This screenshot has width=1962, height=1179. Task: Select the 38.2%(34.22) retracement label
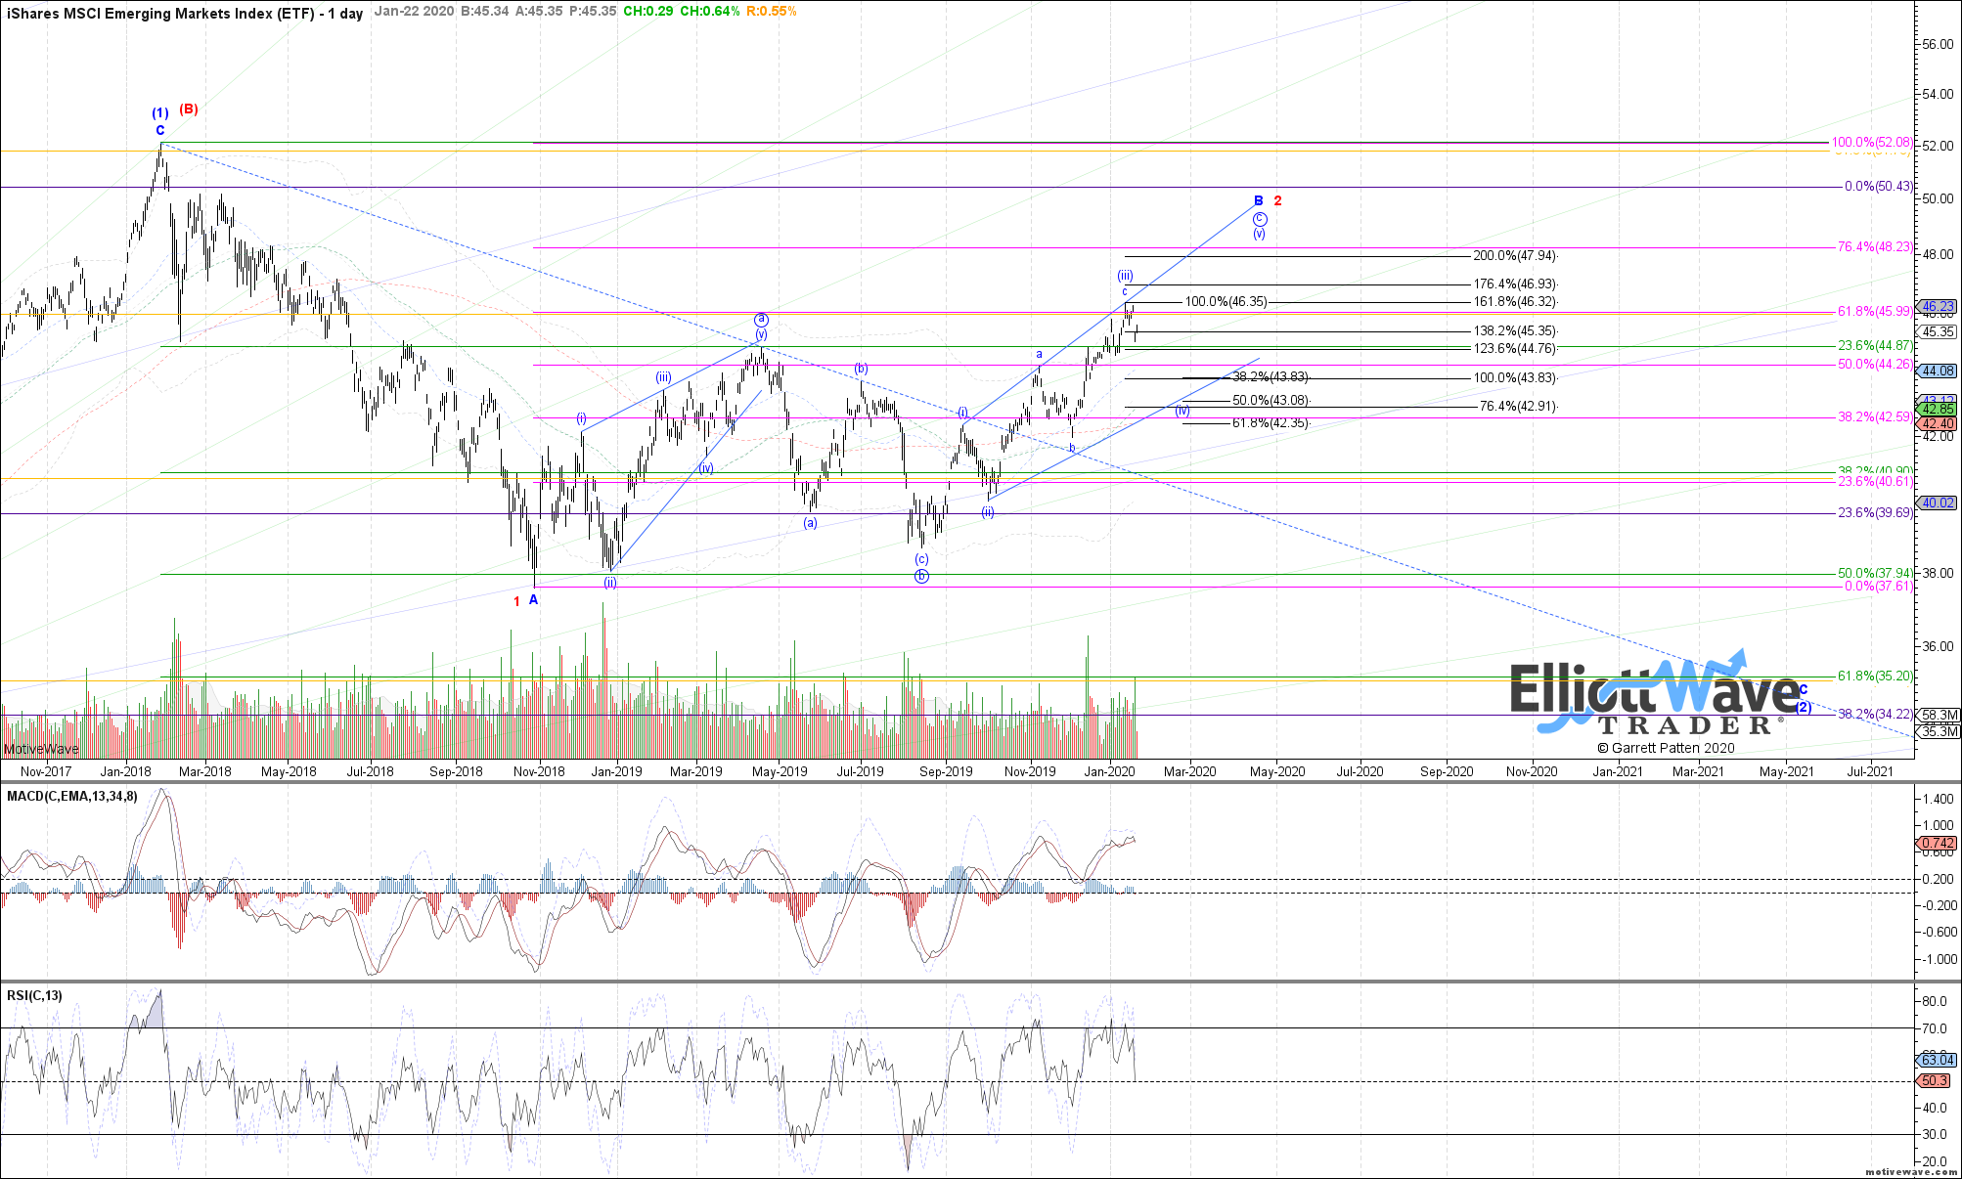coord(1874,714)
